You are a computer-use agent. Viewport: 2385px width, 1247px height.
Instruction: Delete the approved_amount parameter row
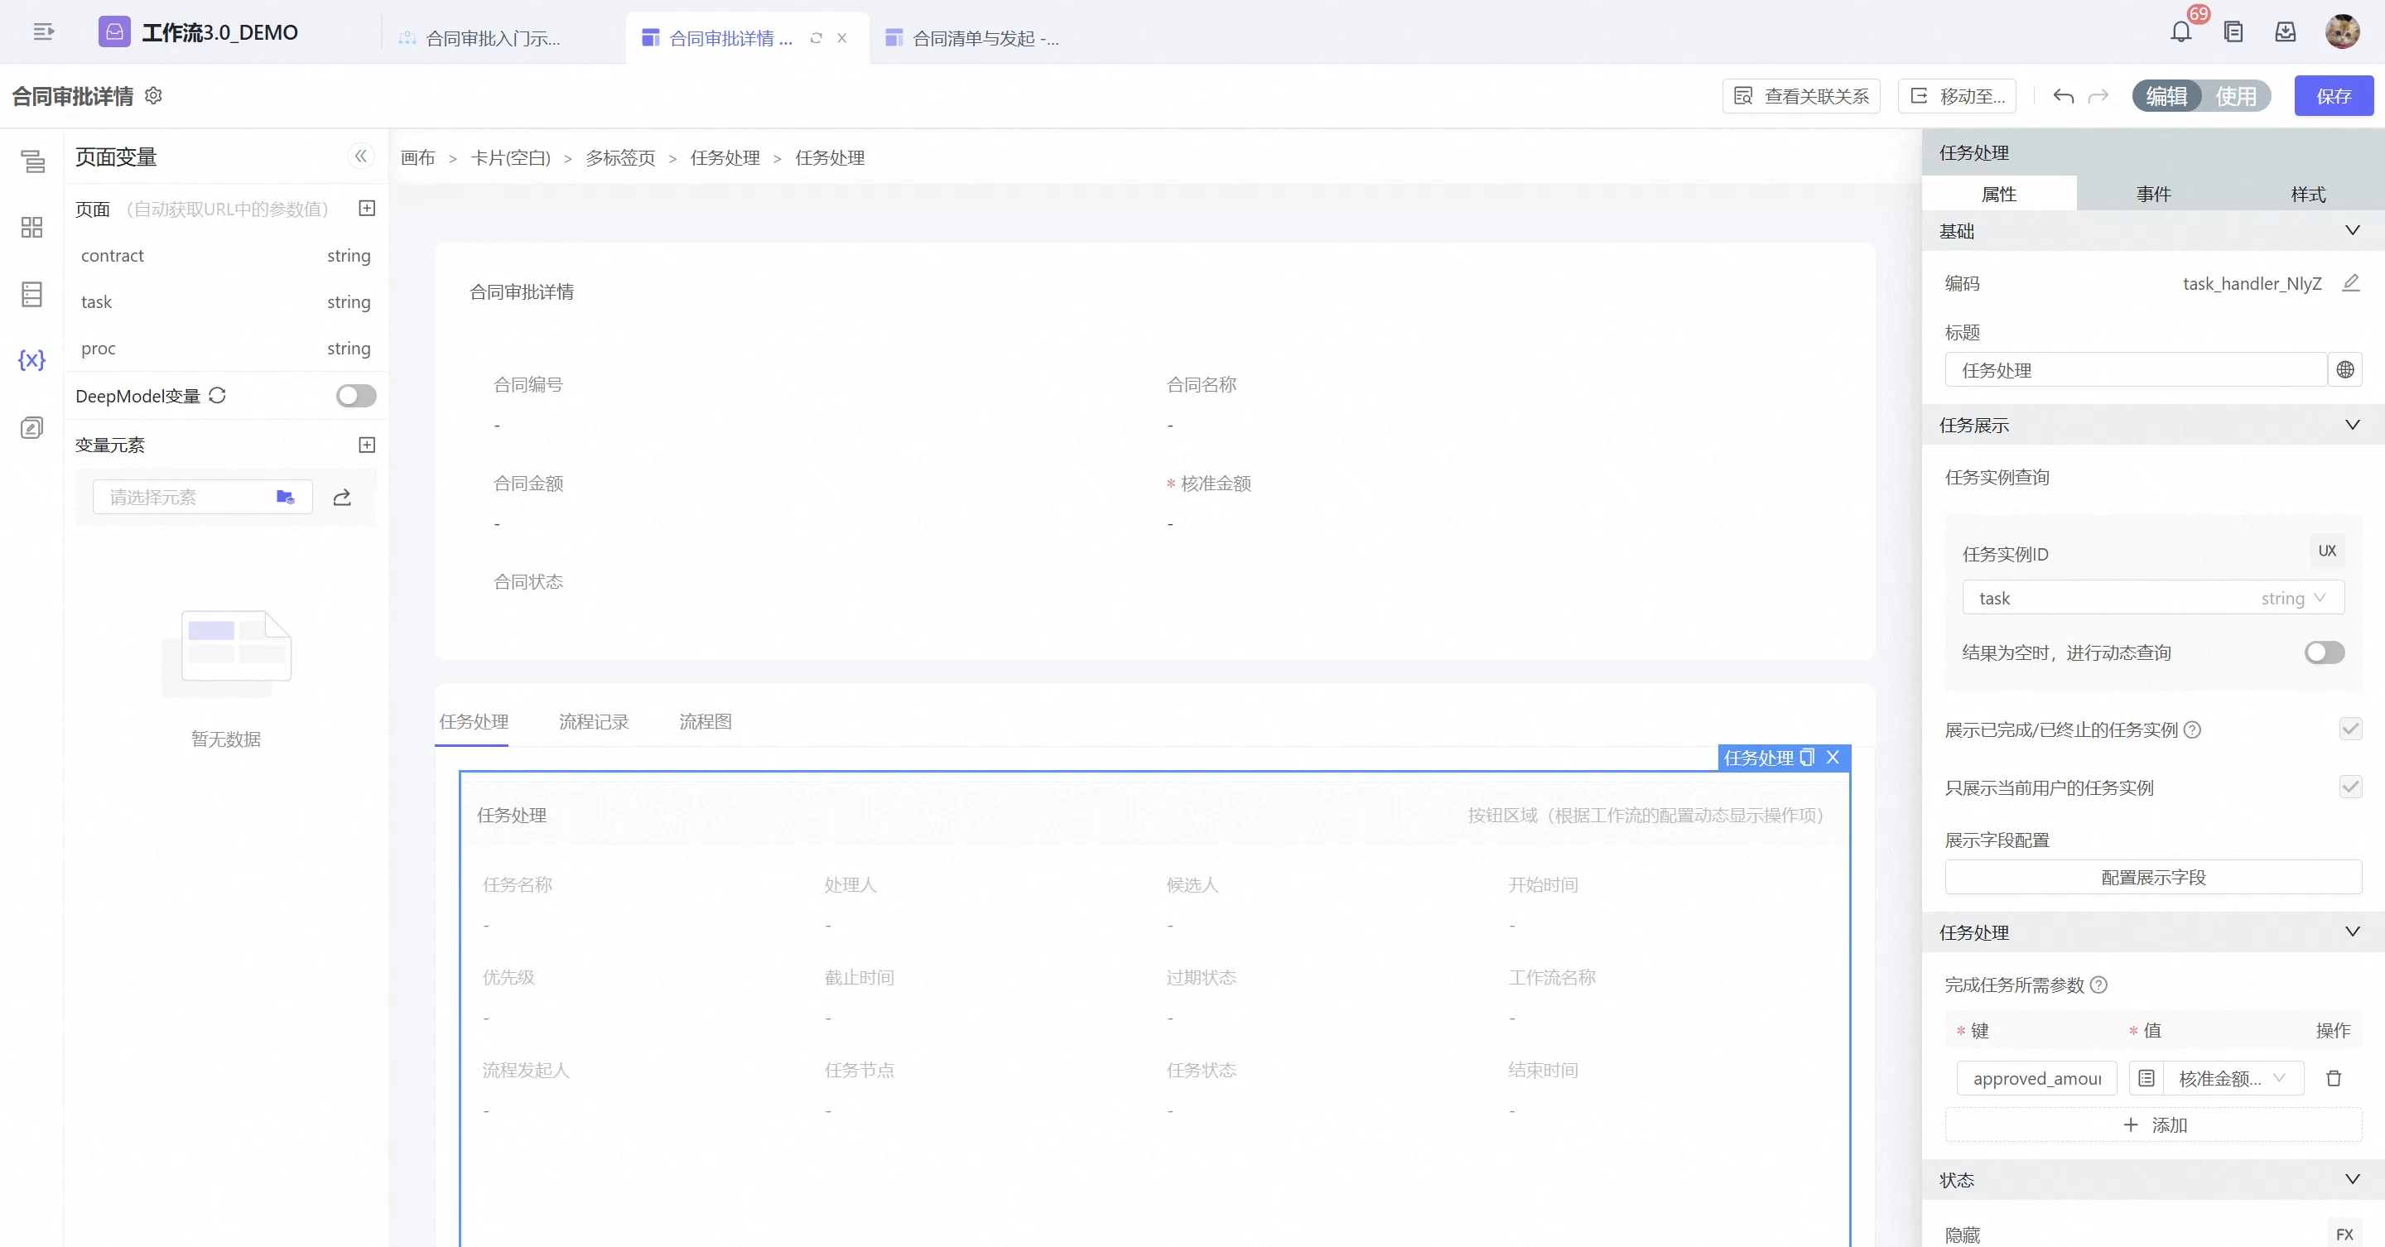(2333, 1079)
